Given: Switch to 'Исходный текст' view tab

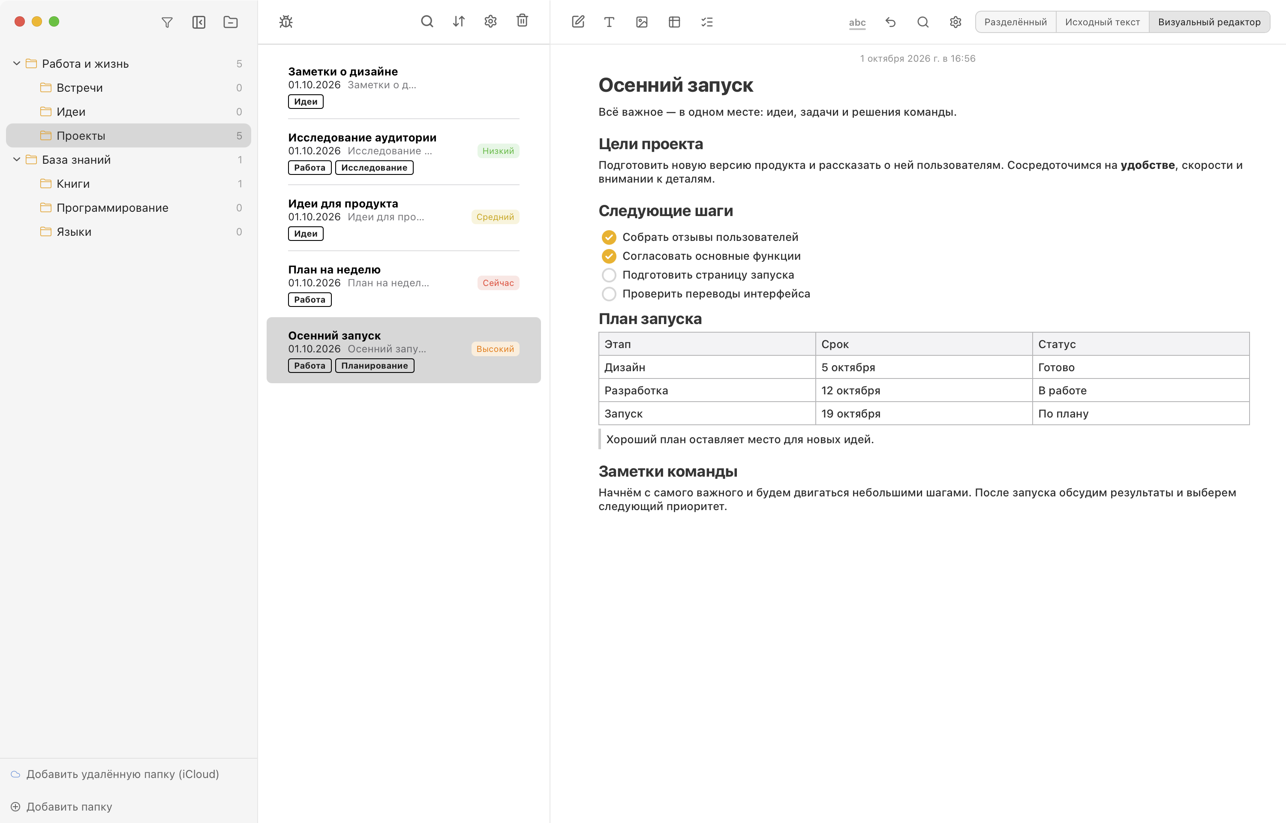Looking at the screenshot, I should [x=1102, y=22].
